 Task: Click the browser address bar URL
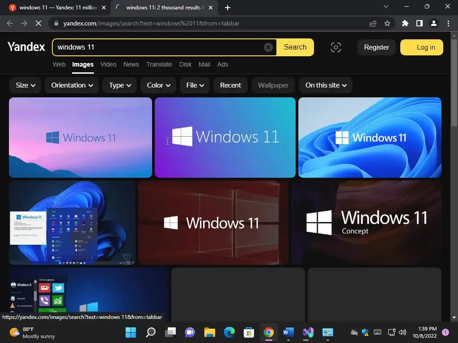(151, 23)
